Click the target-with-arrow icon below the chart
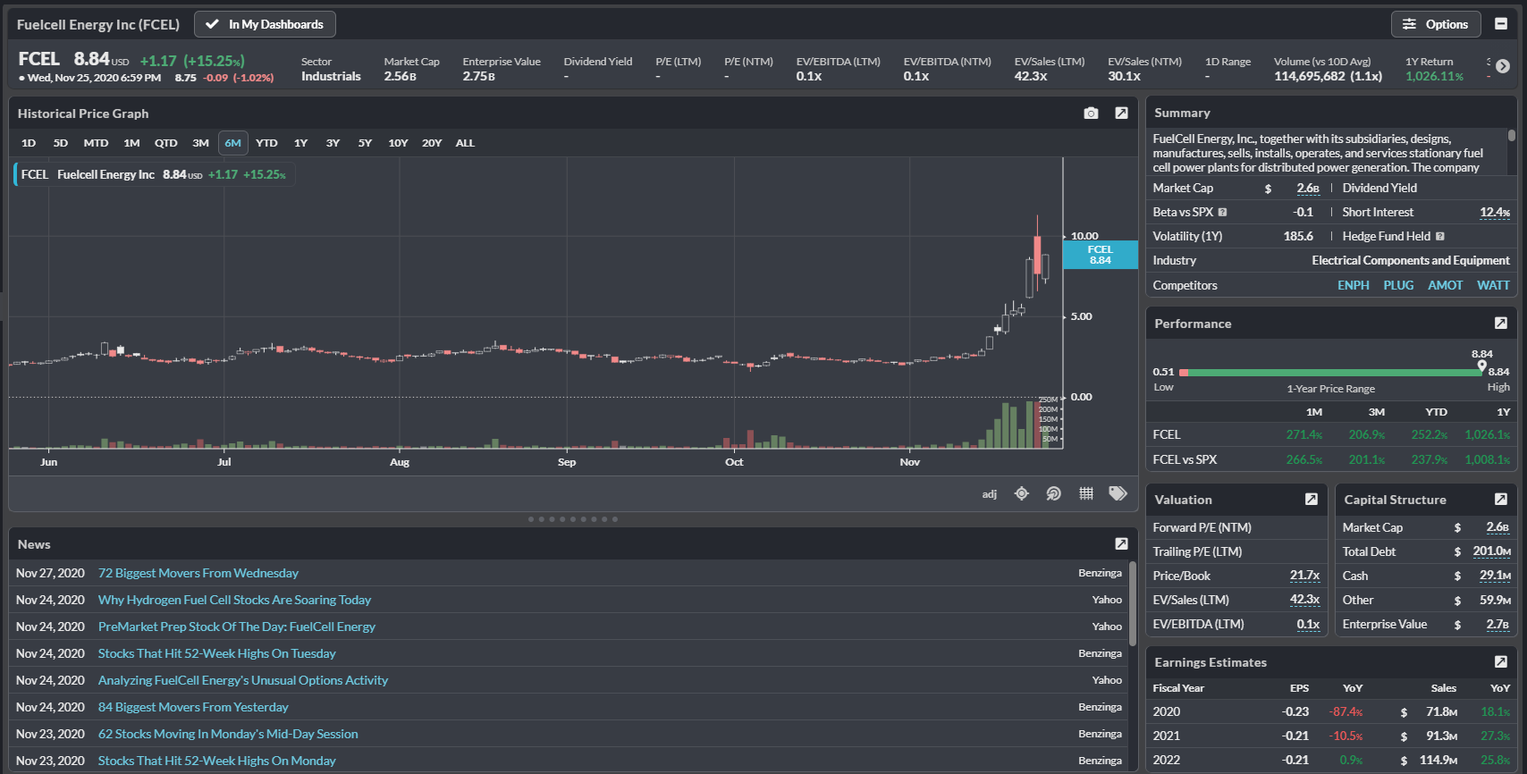The height and width of the screenshot is (774, 1527). tap(1054, 493)
